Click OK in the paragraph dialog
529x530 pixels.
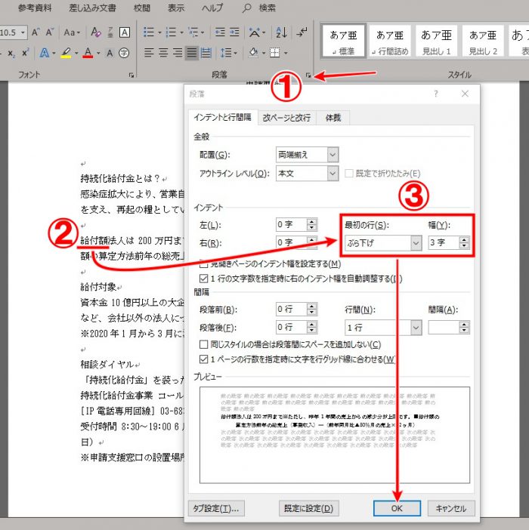(397, 508)
